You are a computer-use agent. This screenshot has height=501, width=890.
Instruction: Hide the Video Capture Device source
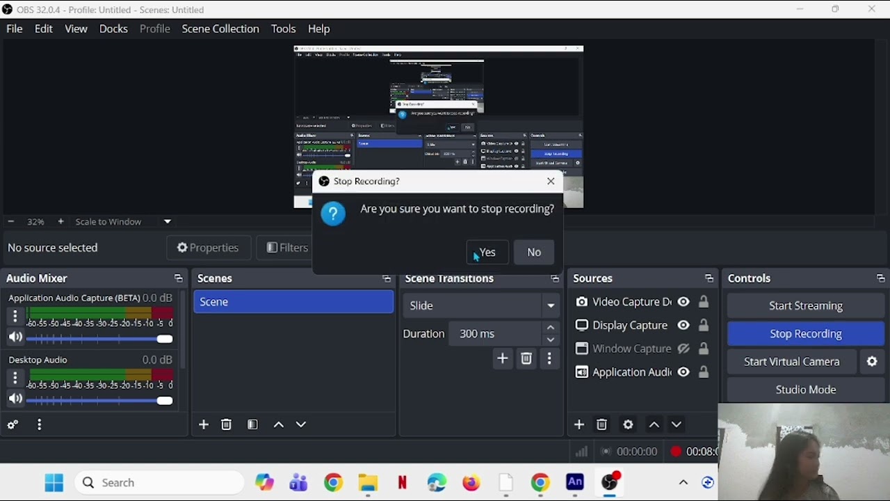[x=683, y=302]
